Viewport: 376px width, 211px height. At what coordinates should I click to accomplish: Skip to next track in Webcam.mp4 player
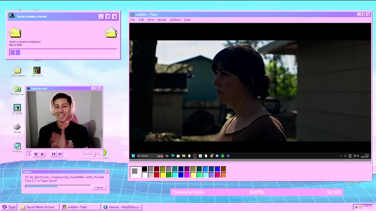tap(60, 154)
